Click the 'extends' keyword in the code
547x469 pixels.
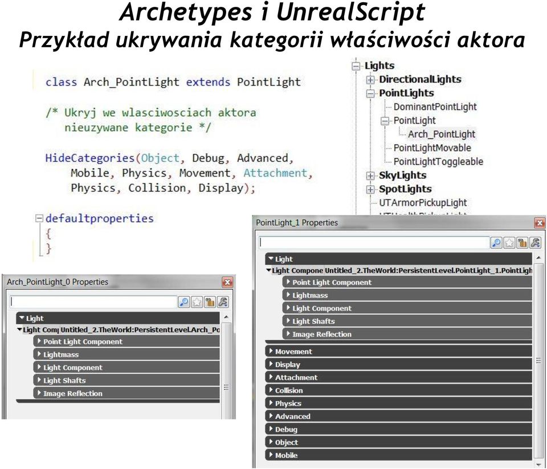[x=208, y=82]
